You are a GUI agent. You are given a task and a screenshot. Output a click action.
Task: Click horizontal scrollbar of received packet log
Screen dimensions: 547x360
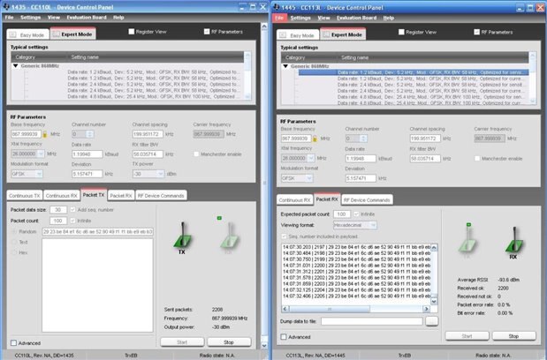coord(356,309)
